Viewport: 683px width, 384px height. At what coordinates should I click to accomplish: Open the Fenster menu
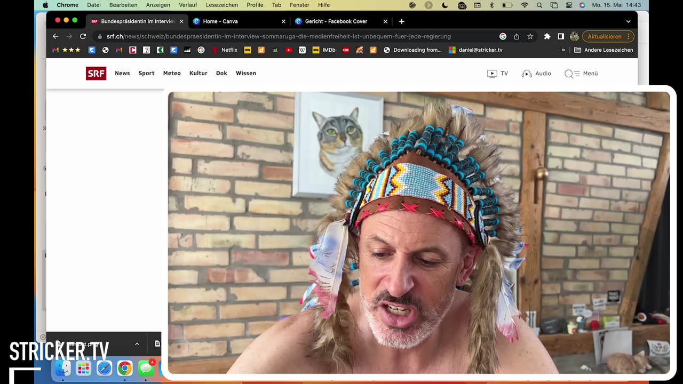299,5
